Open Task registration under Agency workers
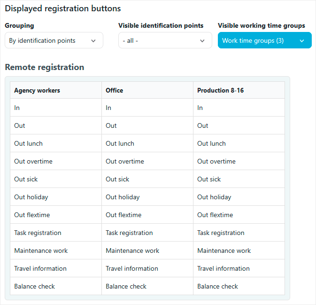Screen dimensions: 316x305 click(38, 233)
